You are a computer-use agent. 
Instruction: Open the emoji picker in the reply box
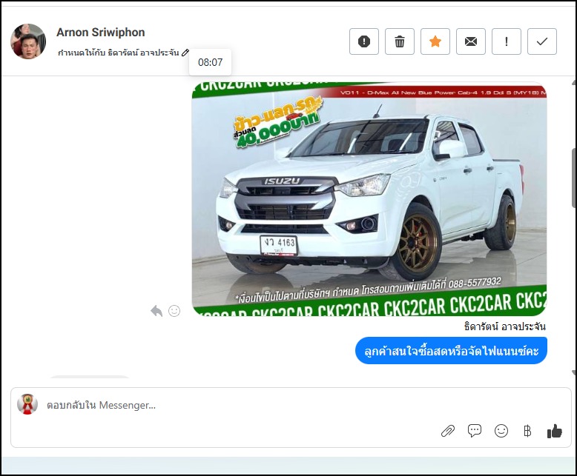pos(501,431)
